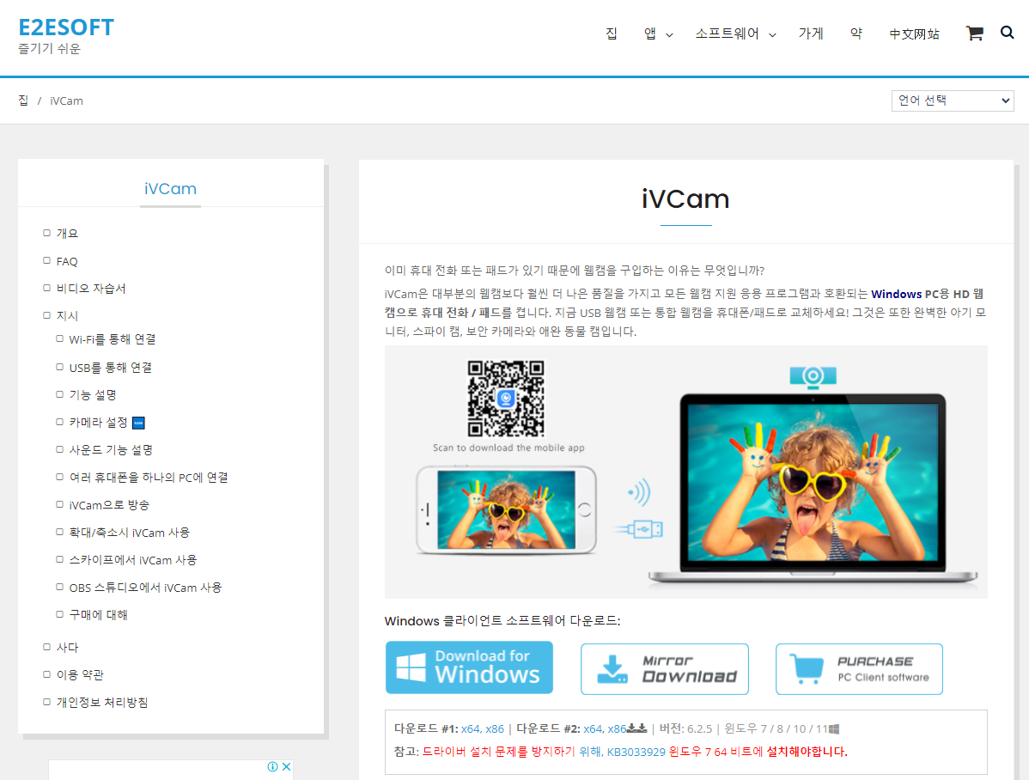Click the webcam icon above laptop
Screen dimensions: 1029x780
click(x=813, y=376)
